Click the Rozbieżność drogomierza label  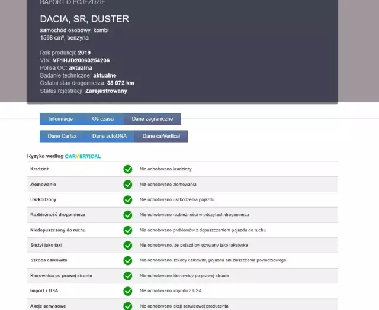58,215
